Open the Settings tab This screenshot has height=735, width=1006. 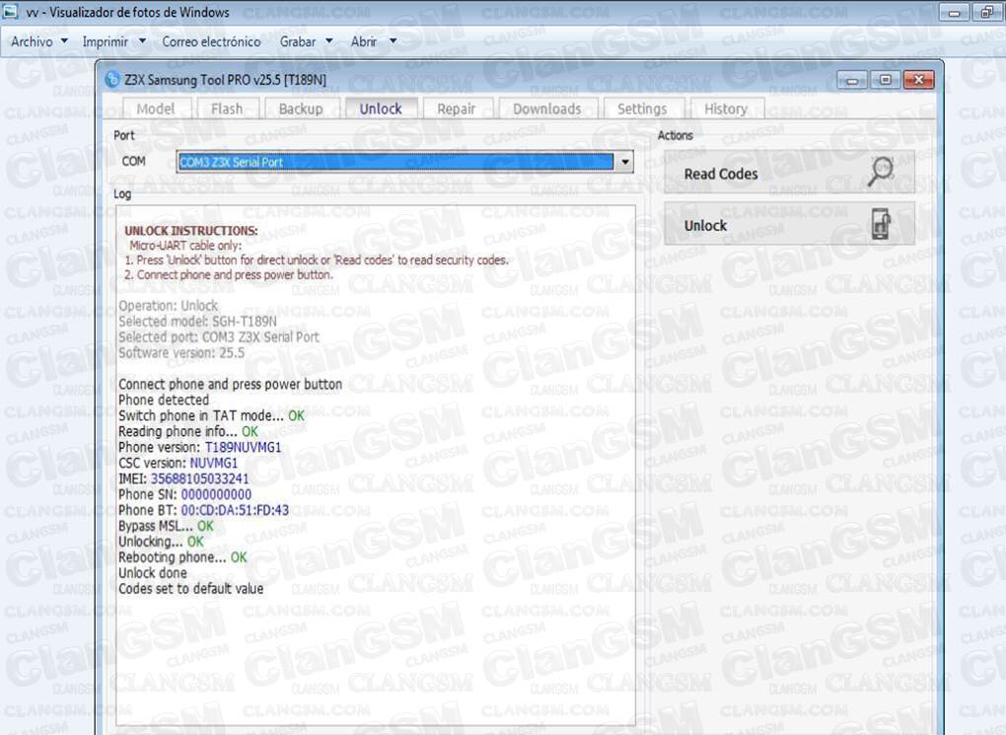(642, 110)
